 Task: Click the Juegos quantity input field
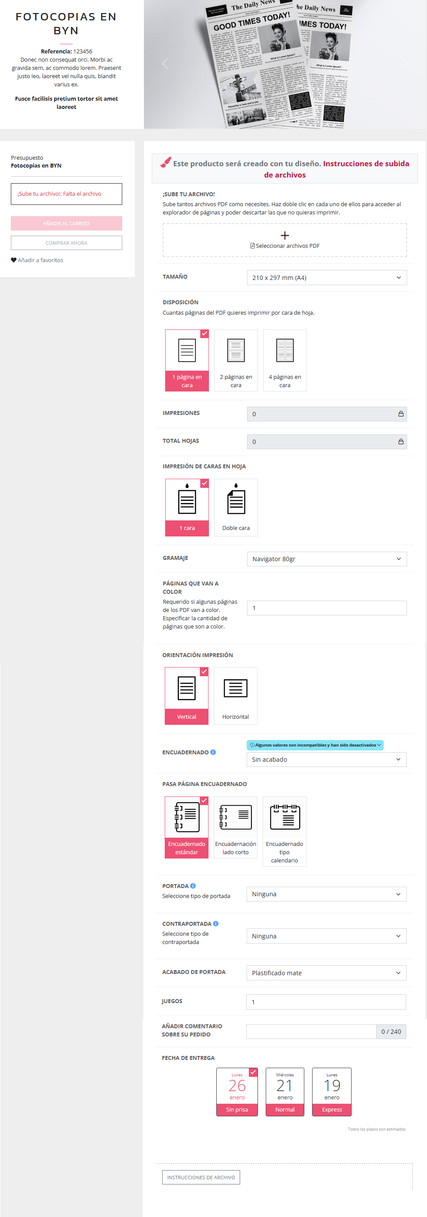coord(326,1002)
